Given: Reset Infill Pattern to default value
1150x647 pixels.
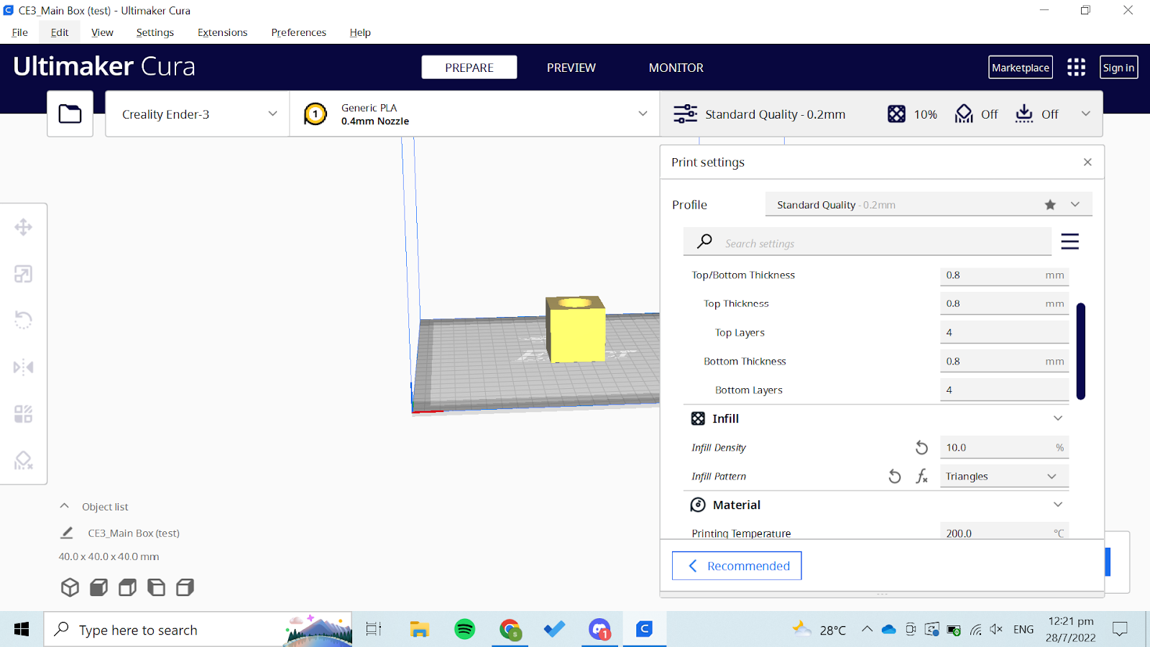Looking at the screenshot, I should (894, 476).
